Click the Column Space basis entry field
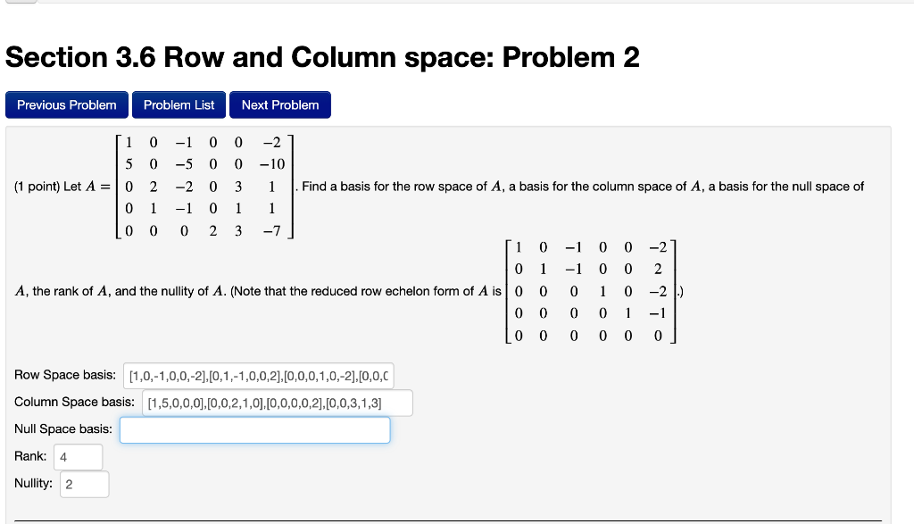 point(277,403)
